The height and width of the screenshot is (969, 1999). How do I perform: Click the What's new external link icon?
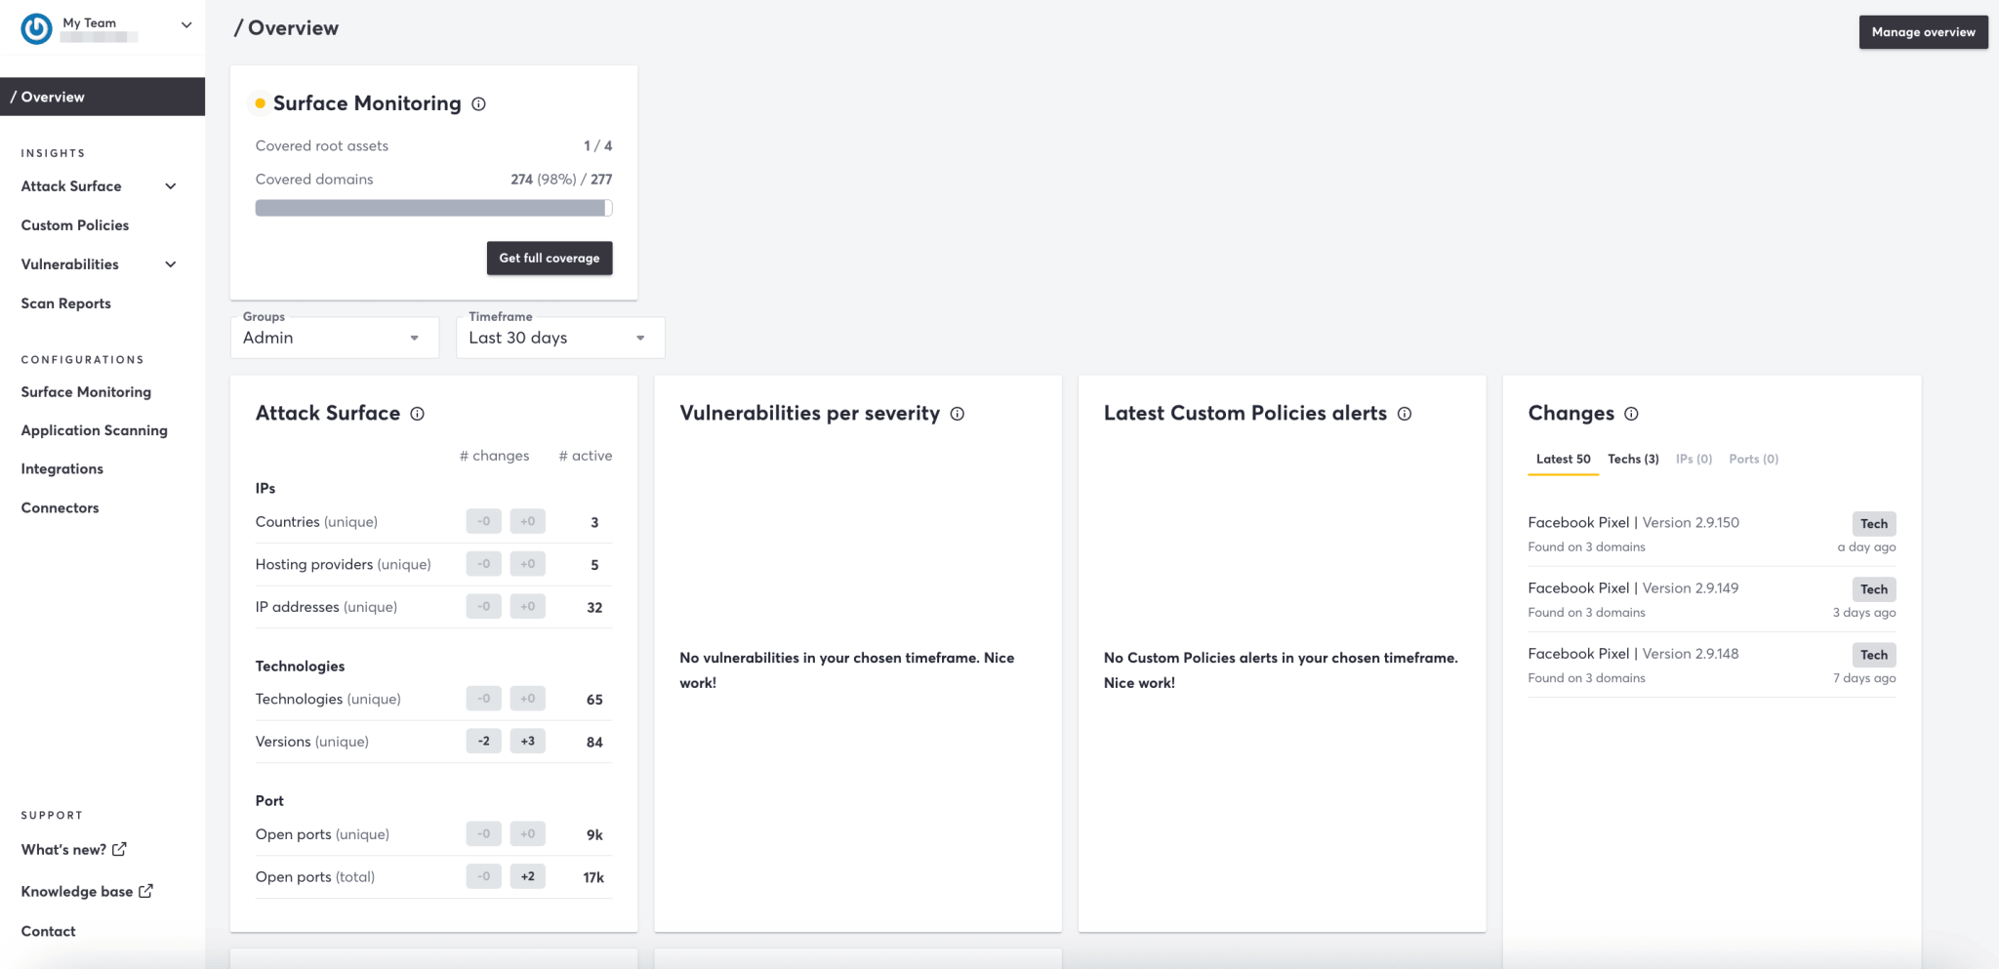click(119, 849)
